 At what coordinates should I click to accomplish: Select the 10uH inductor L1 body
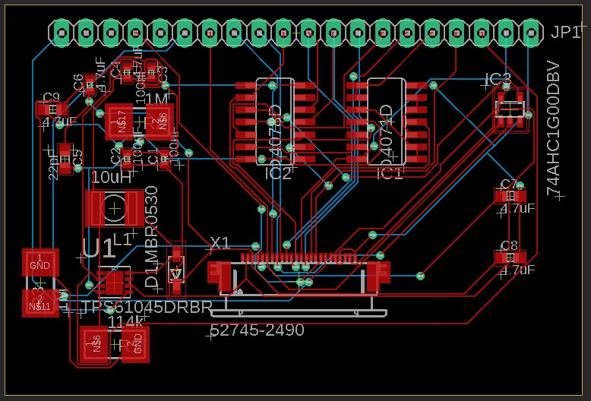[x=115, y=208]
